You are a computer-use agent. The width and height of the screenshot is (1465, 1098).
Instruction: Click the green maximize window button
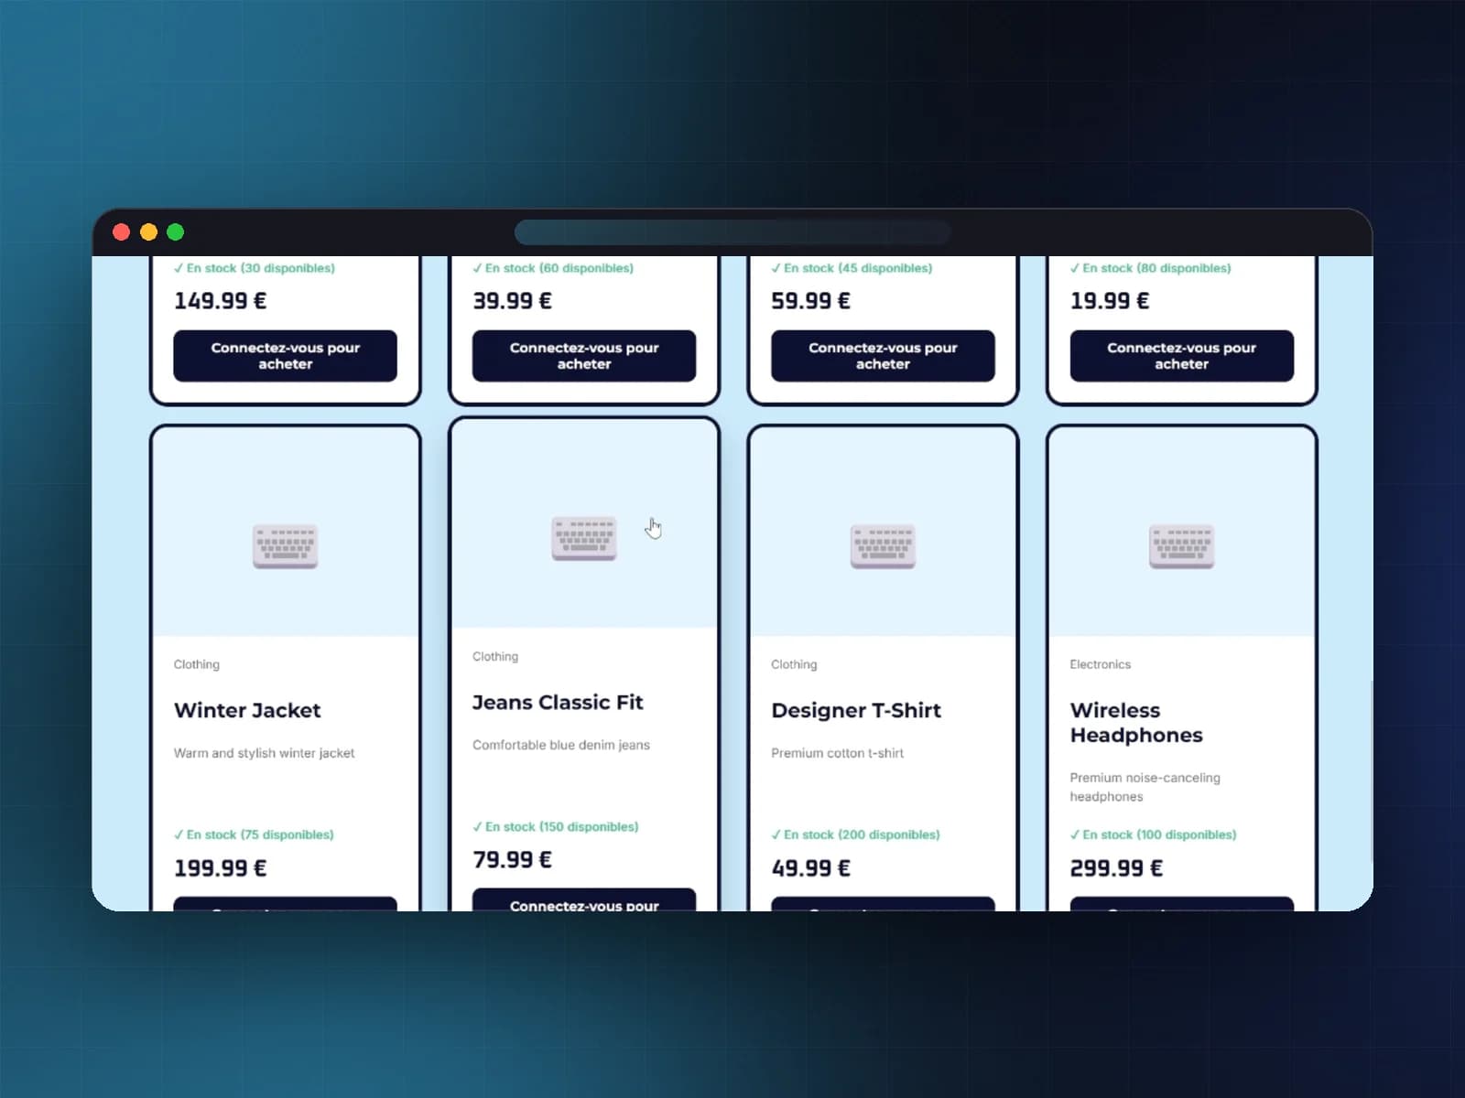[176, 232]
